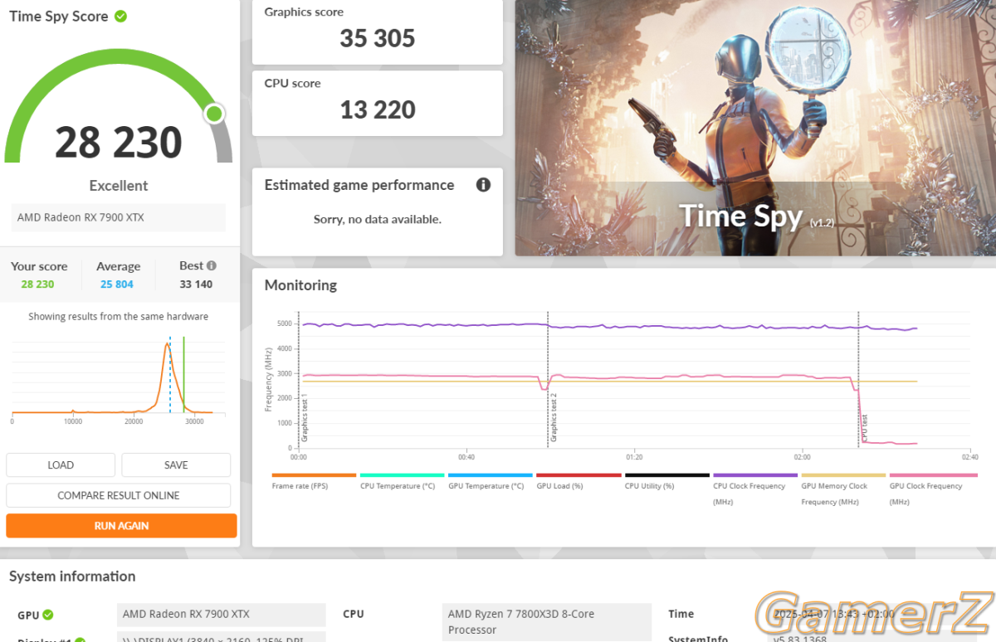Screen dimensions: 996x642
Task: Toggle the GPU Memory Clock Frequency legend swatch
Action: (843, 475)
